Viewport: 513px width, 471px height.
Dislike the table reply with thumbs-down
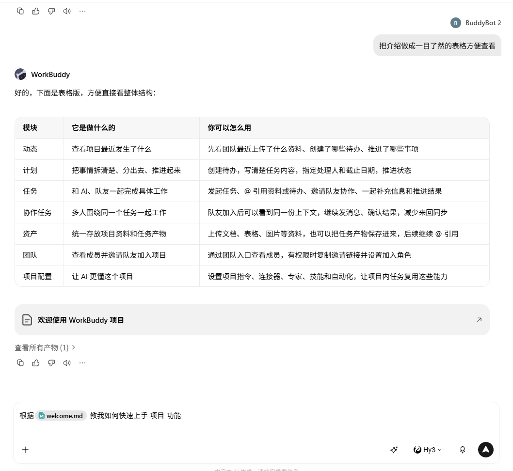51,363
